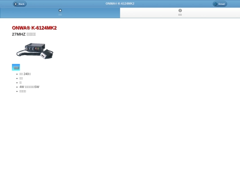Tap the Email button in the header
This screenshot has width=240, height=180.
pos(220,4)
